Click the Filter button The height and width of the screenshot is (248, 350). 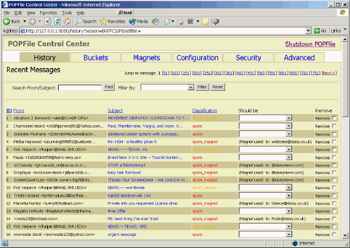point(202,87)
